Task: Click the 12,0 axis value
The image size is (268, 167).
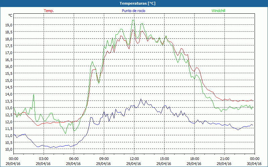Action: tap(9, 122)
